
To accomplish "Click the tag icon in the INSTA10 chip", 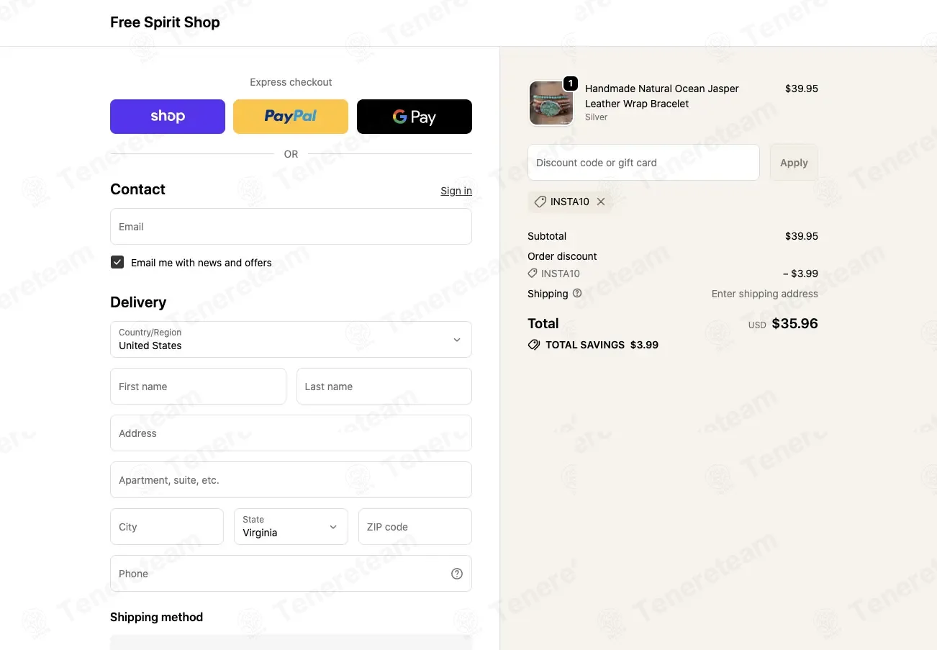I will pos(540,202).
